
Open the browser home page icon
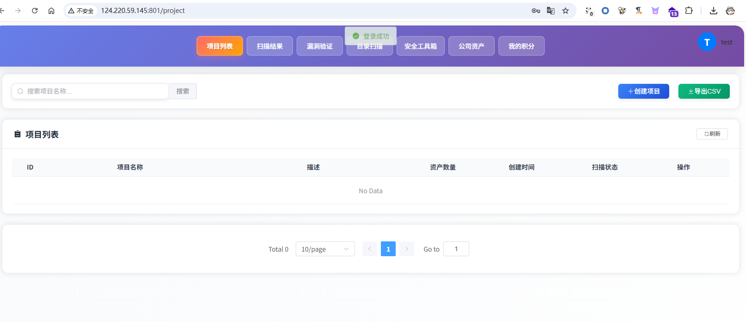pos(51,11)
